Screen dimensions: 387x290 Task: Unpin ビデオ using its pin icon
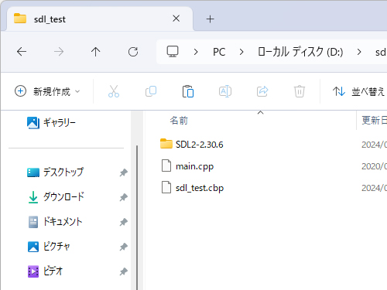(124, 271)
